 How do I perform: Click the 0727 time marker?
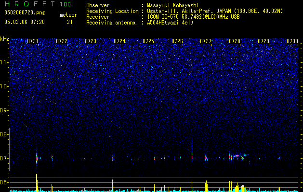(206, 41)
